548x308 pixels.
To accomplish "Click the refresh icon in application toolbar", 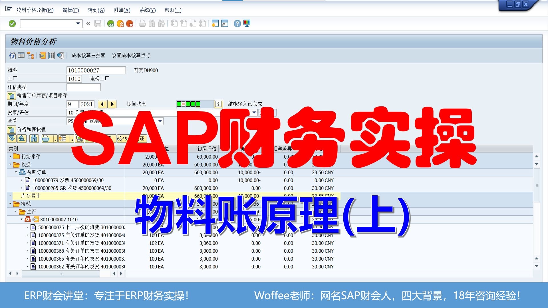I will 12,56.
